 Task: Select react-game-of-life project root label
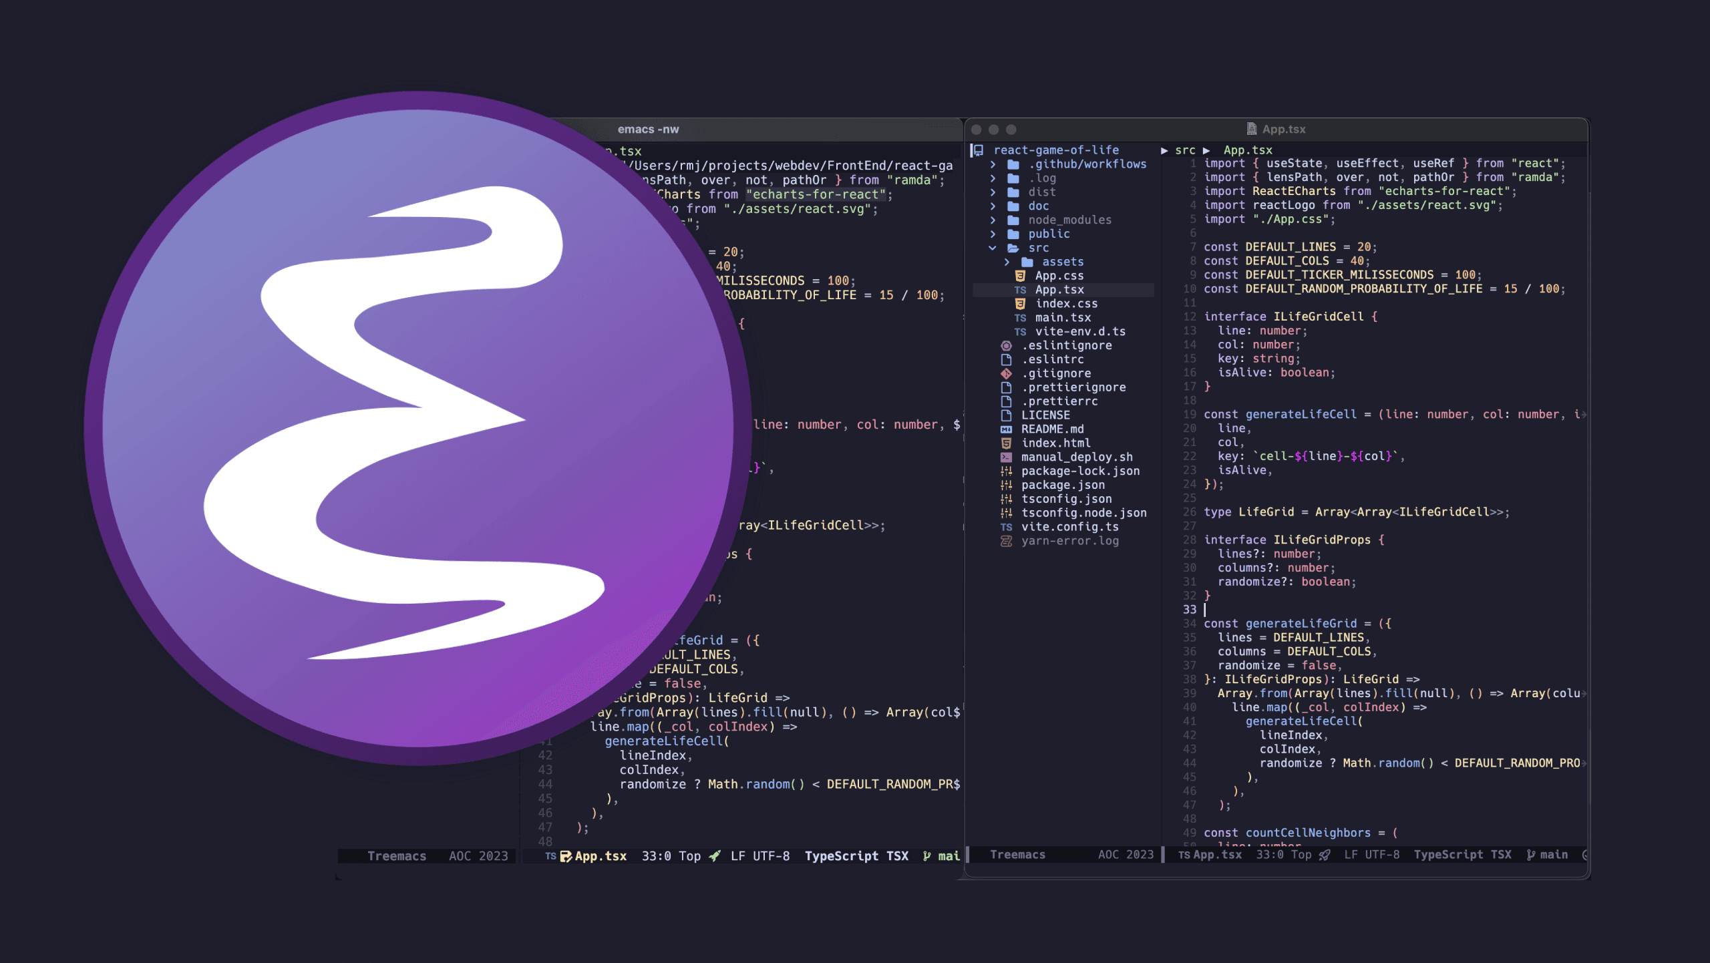point(1056,150)
